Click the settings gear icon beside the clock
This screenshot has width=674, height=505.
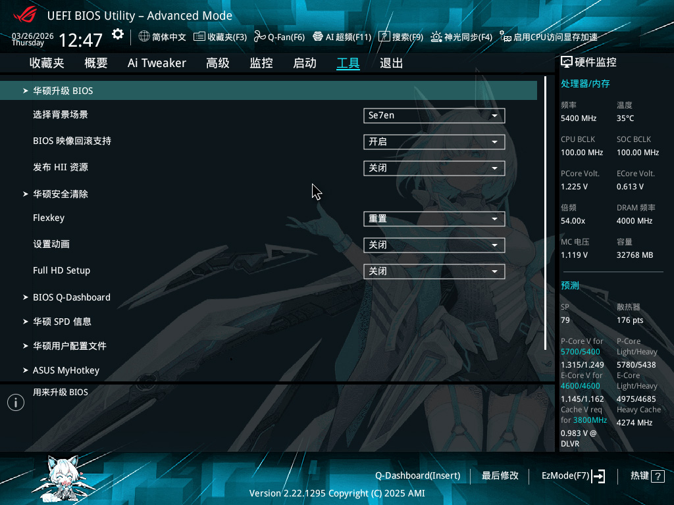pyautogui.click(x=118, y=34)
